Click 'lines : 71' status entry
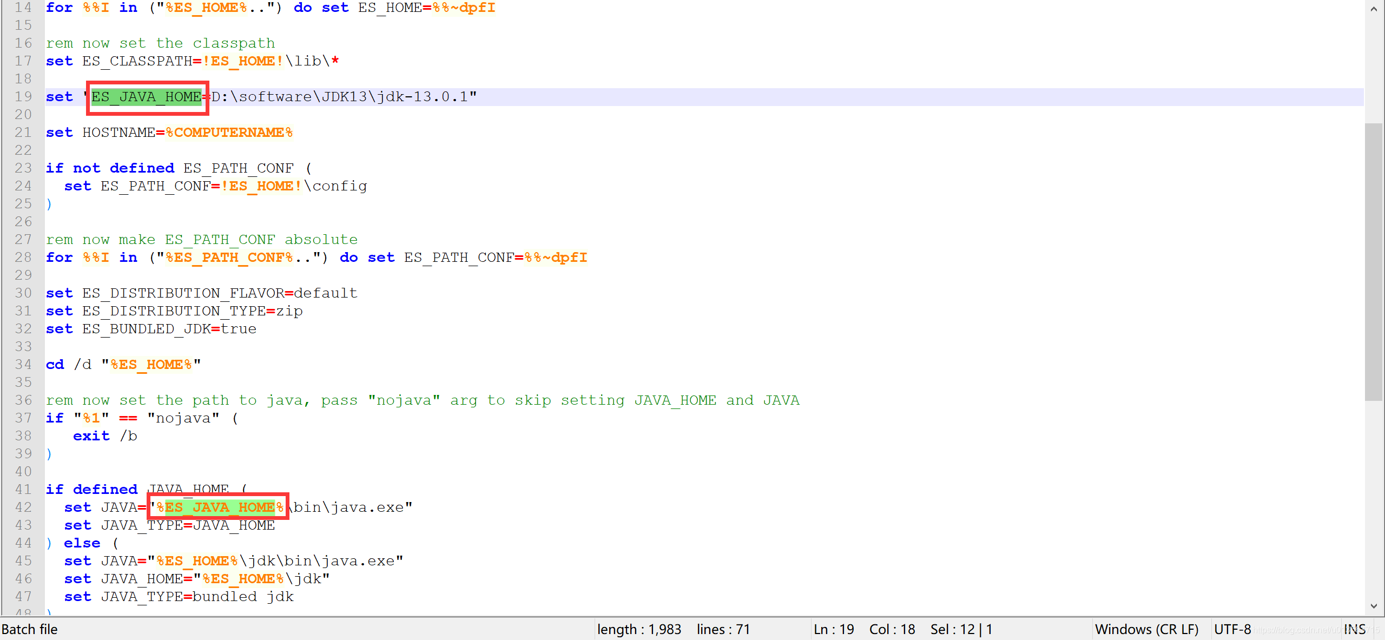The image size is (1385, 640). [723, 629]
